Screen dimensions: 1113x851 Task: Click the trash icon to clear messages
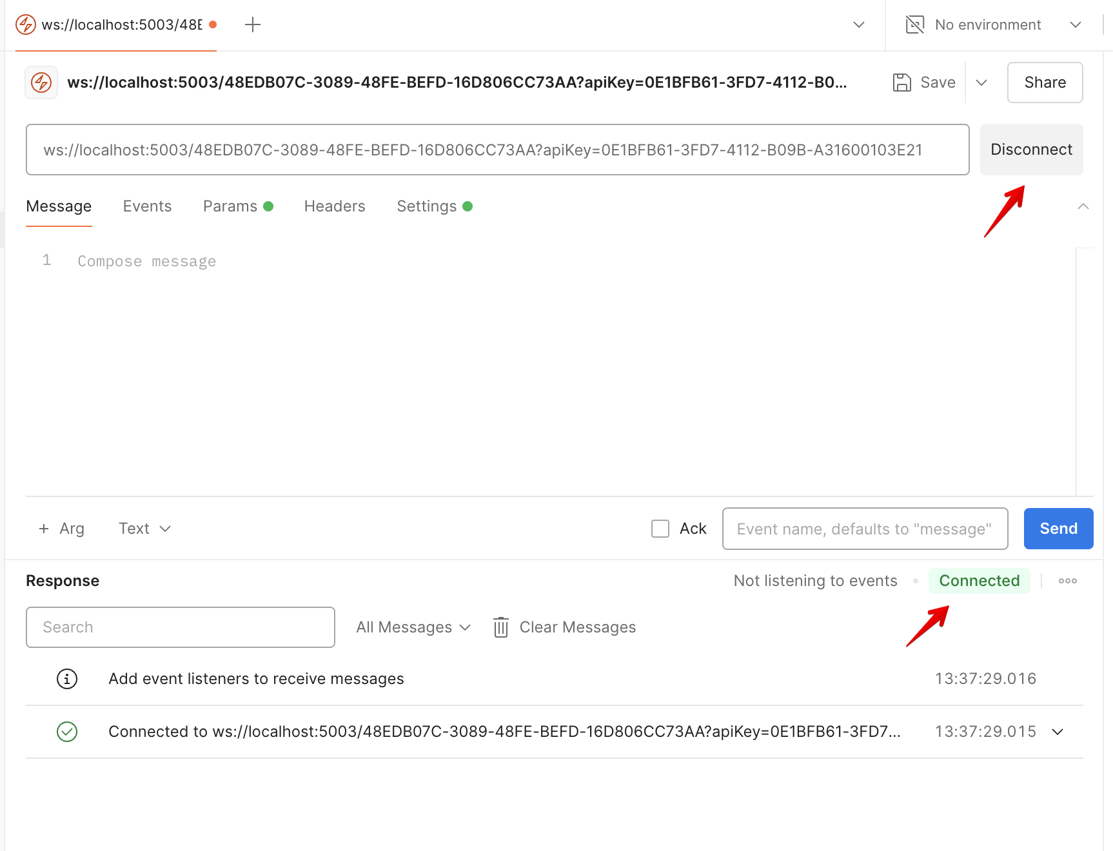501,627
